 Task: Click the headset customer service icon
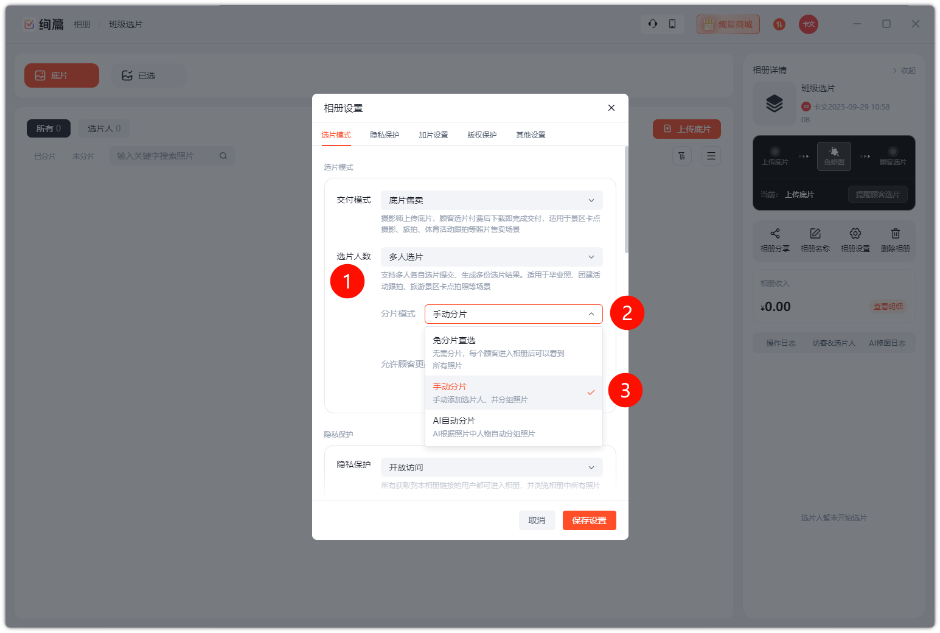pos(652,24)
